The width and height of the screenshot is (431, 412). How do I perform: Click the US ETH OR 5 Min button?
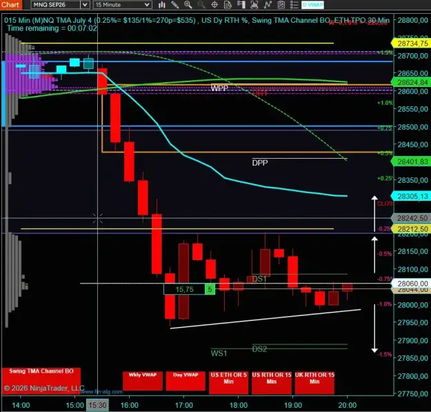(228, 382)
